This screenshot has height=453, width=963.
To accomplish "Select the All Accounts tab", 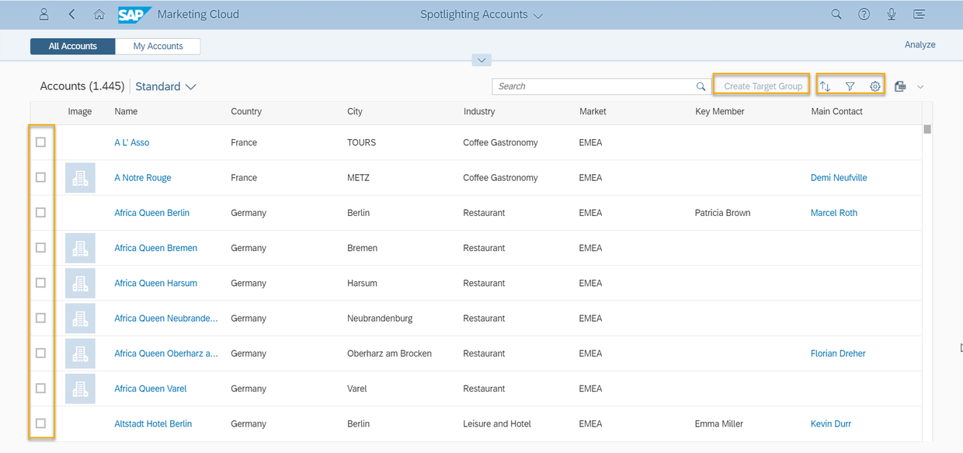I will (x=73, y=47).
